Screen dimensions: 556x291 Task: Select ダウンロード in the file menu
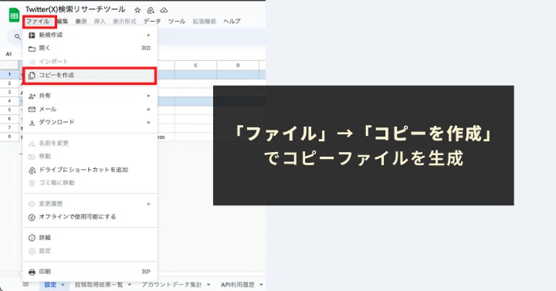coord(90,122)
